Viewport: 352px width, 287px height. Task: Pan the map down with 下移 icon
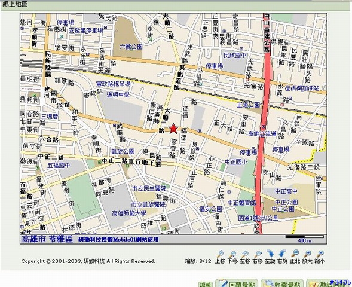[x=232, y=254]
